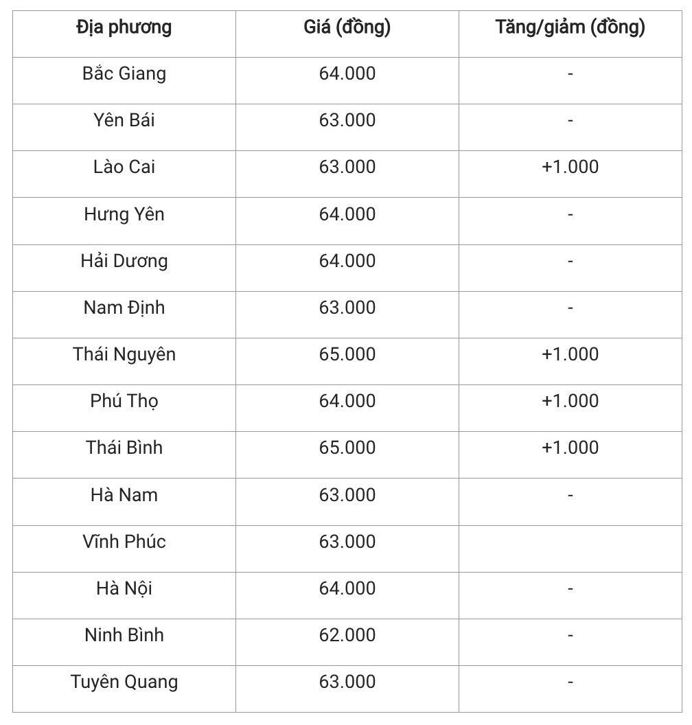Image resolution: width=692 pixels, height=725 pixels.
Task: Click the Địa phương column header
Action: (x=124, y=27)
